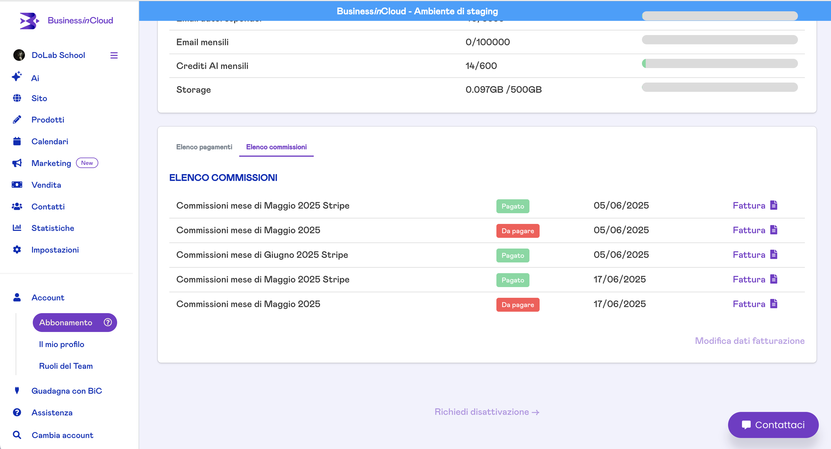Click the Contatti people icon
This screenshot has width=831, height=449.
point(17,206)
